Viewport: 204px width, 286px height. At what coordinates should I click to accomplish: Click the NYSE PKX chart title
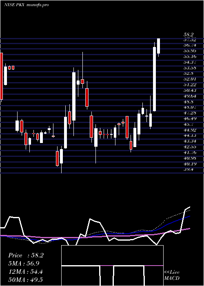click(26, 5)
